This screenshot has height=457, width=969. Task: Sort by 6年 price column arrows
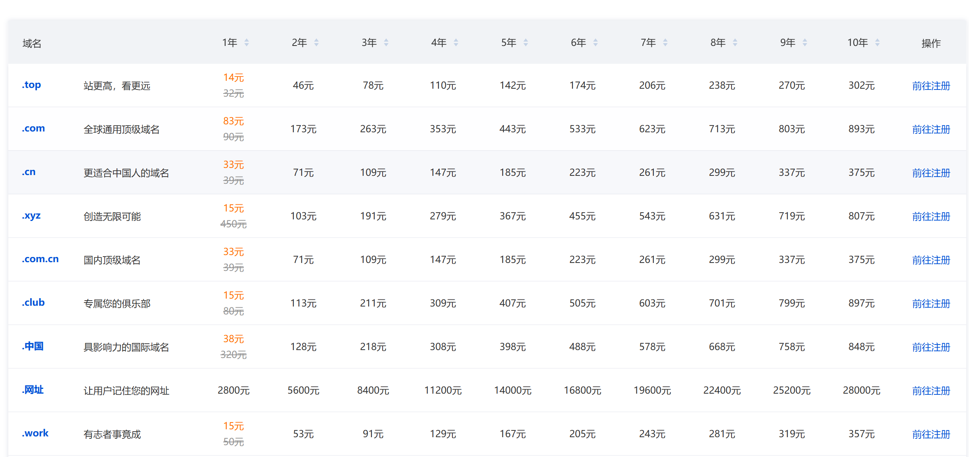pos(596,42)
